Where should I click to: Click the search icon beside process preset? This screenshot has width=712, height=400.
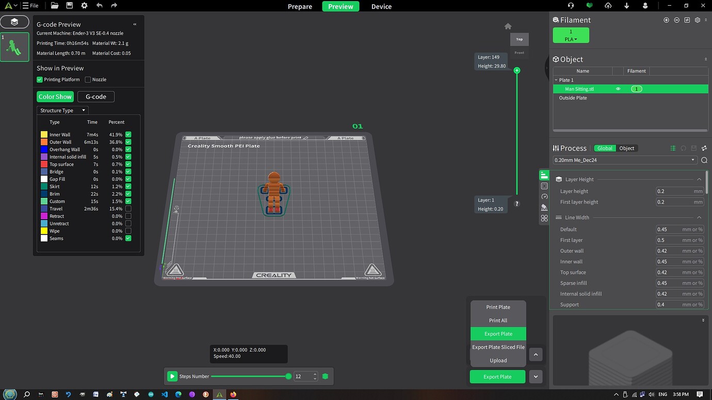704,160
